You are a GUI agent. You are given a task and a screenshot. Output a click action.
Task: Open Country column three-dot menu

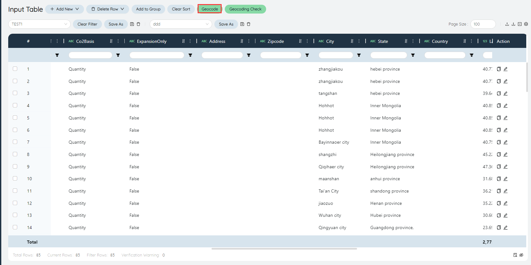click(x=471, y=41)
